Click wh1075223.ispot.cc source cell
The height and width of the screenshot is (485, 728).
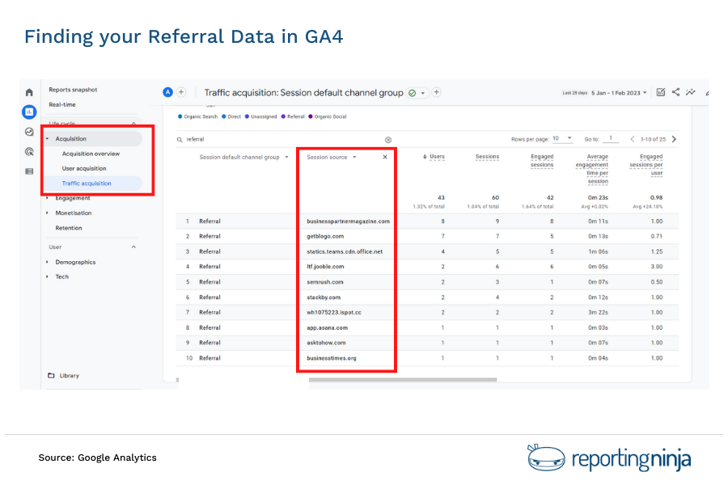coord(334,312)
